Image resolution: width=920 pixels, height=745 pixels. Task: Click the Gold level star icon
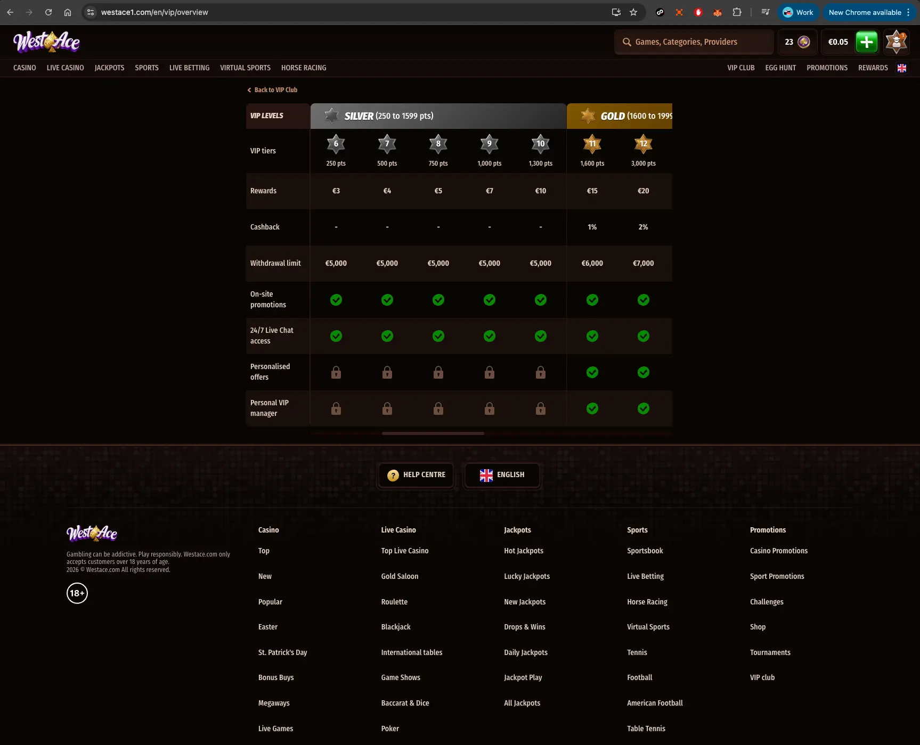[x=588, y=116]
